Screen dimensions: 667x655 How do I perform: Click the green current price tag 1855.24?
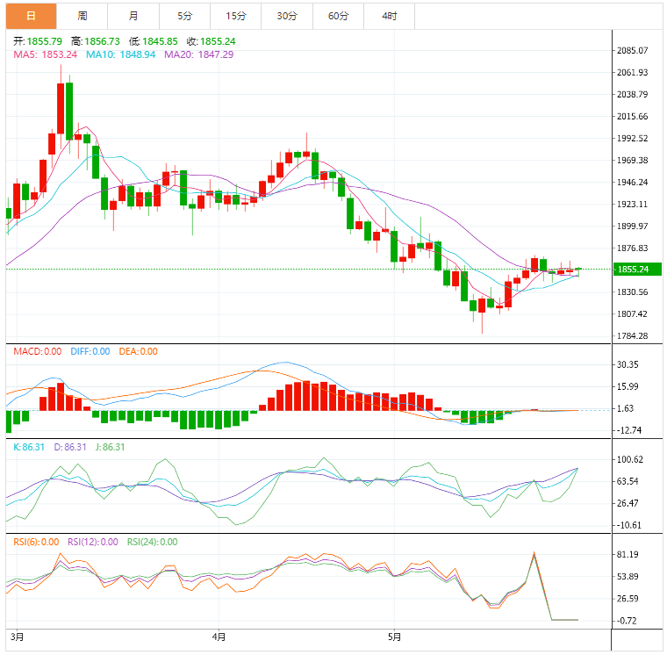[x=637, y=270]
